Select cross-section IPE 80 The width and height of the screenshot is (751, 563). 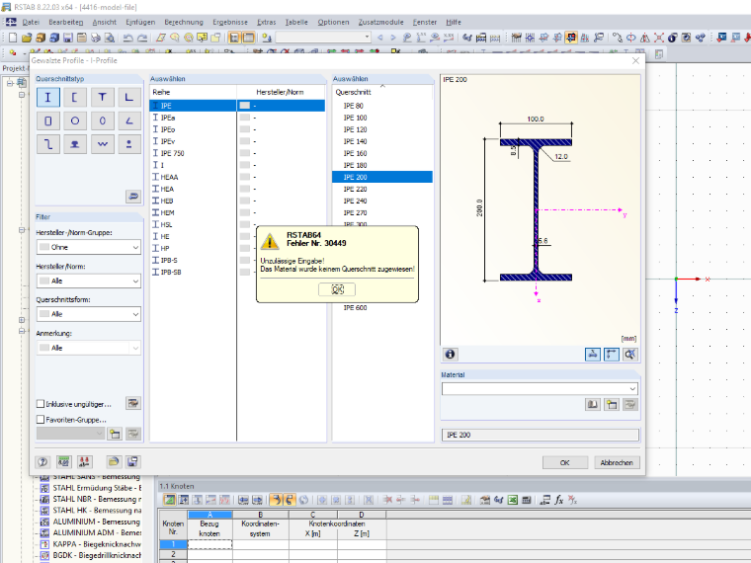(x=382, y=106)
